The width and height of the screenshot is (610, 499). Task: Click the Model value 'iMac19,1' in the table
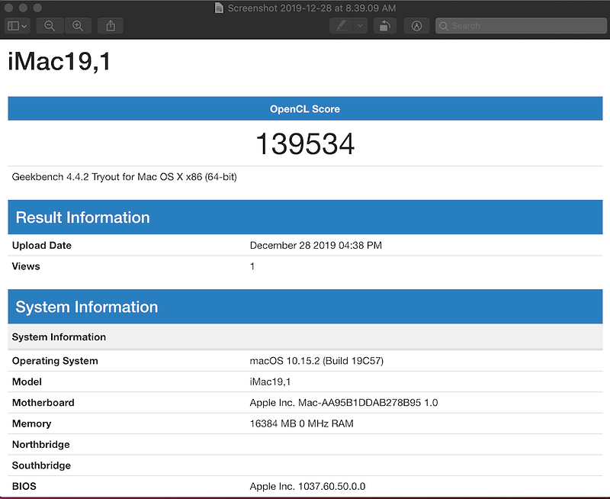270,381
